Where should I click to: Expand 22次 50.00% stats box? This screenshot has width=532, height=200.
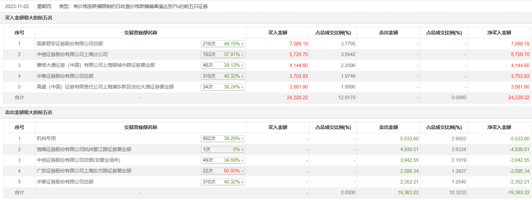pyautogui.click(x=242, y=171)
